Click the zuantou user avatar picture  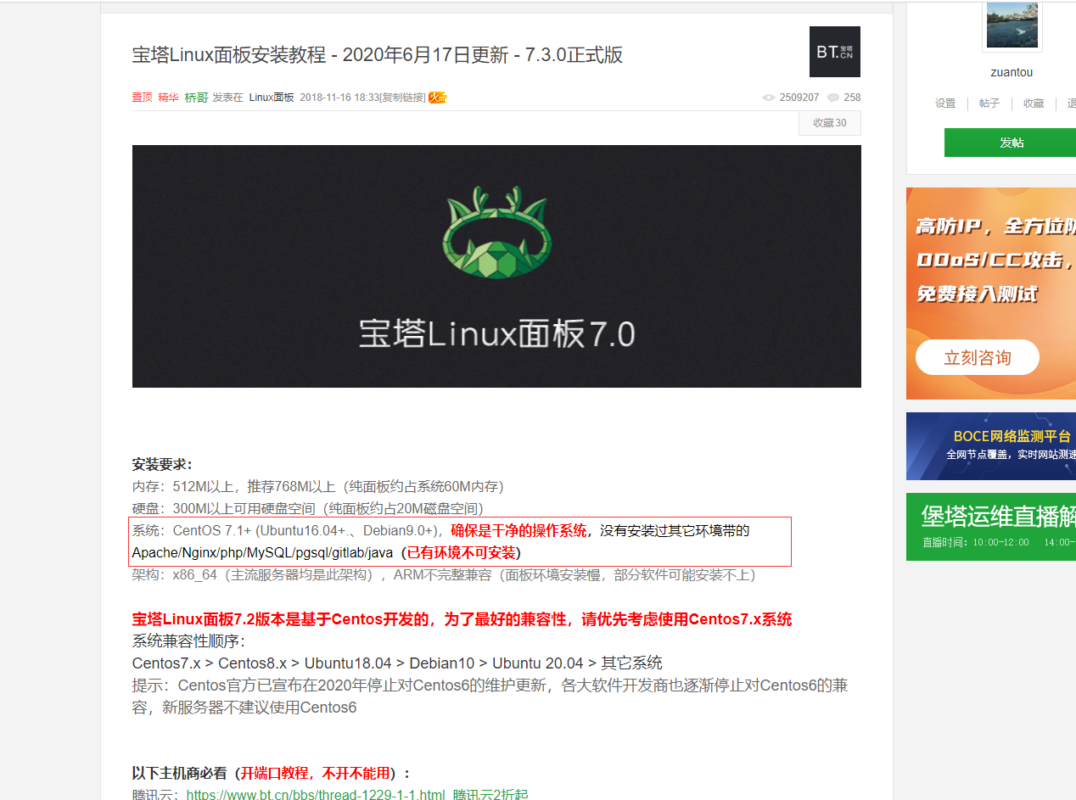pyautogui.click(x=1012, y=25)
